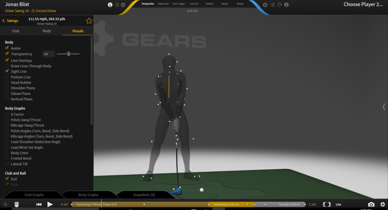Click the player 2 refresh icon
The image size is (388, 210).
click(x=279, y=5)
